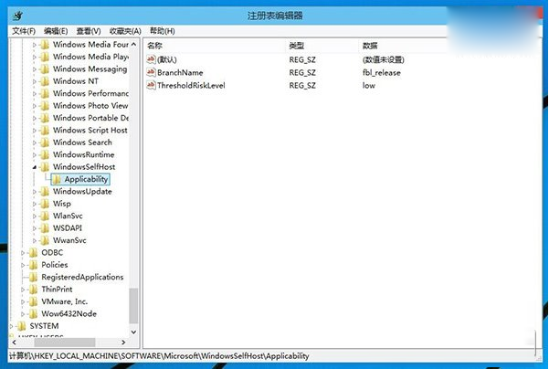Viewport: 549px width, 369px height.
Task: Select the VMware, Inc. key
Action: [x=65, y=301]
